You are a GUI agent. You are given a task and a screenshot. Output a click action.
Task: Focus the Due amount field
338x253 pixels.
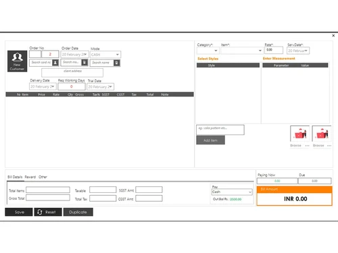coord(315,181)
